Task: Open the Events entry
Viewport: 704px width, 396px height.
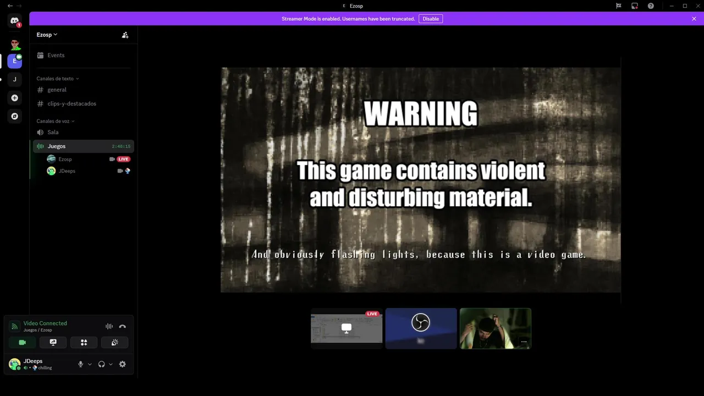Action: (83, 55)
